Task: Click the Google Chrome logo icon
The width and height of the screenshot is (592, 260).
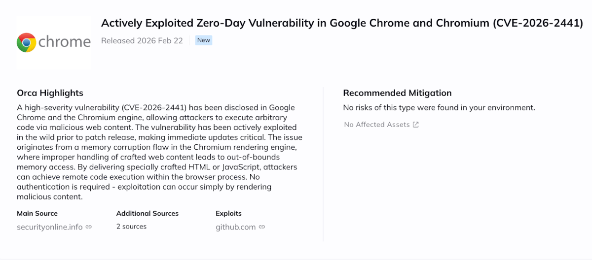Action: [26, 42]
